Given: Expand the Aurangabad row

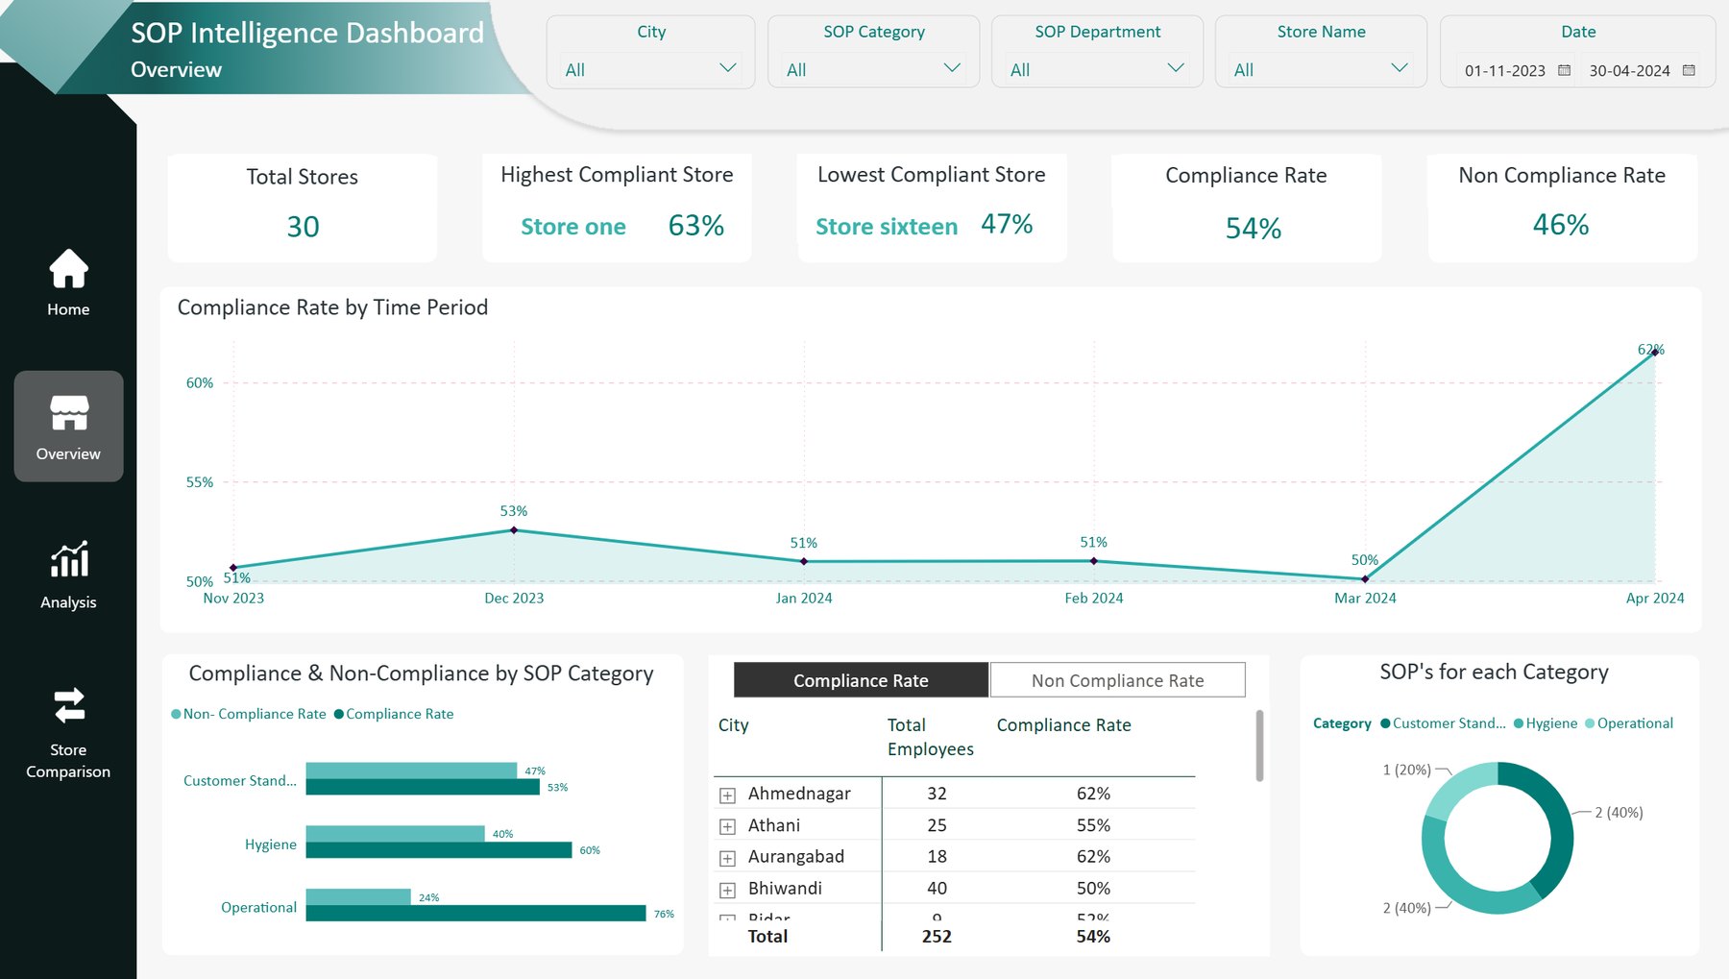Looking at the screenshot, I should pos(727,858).
